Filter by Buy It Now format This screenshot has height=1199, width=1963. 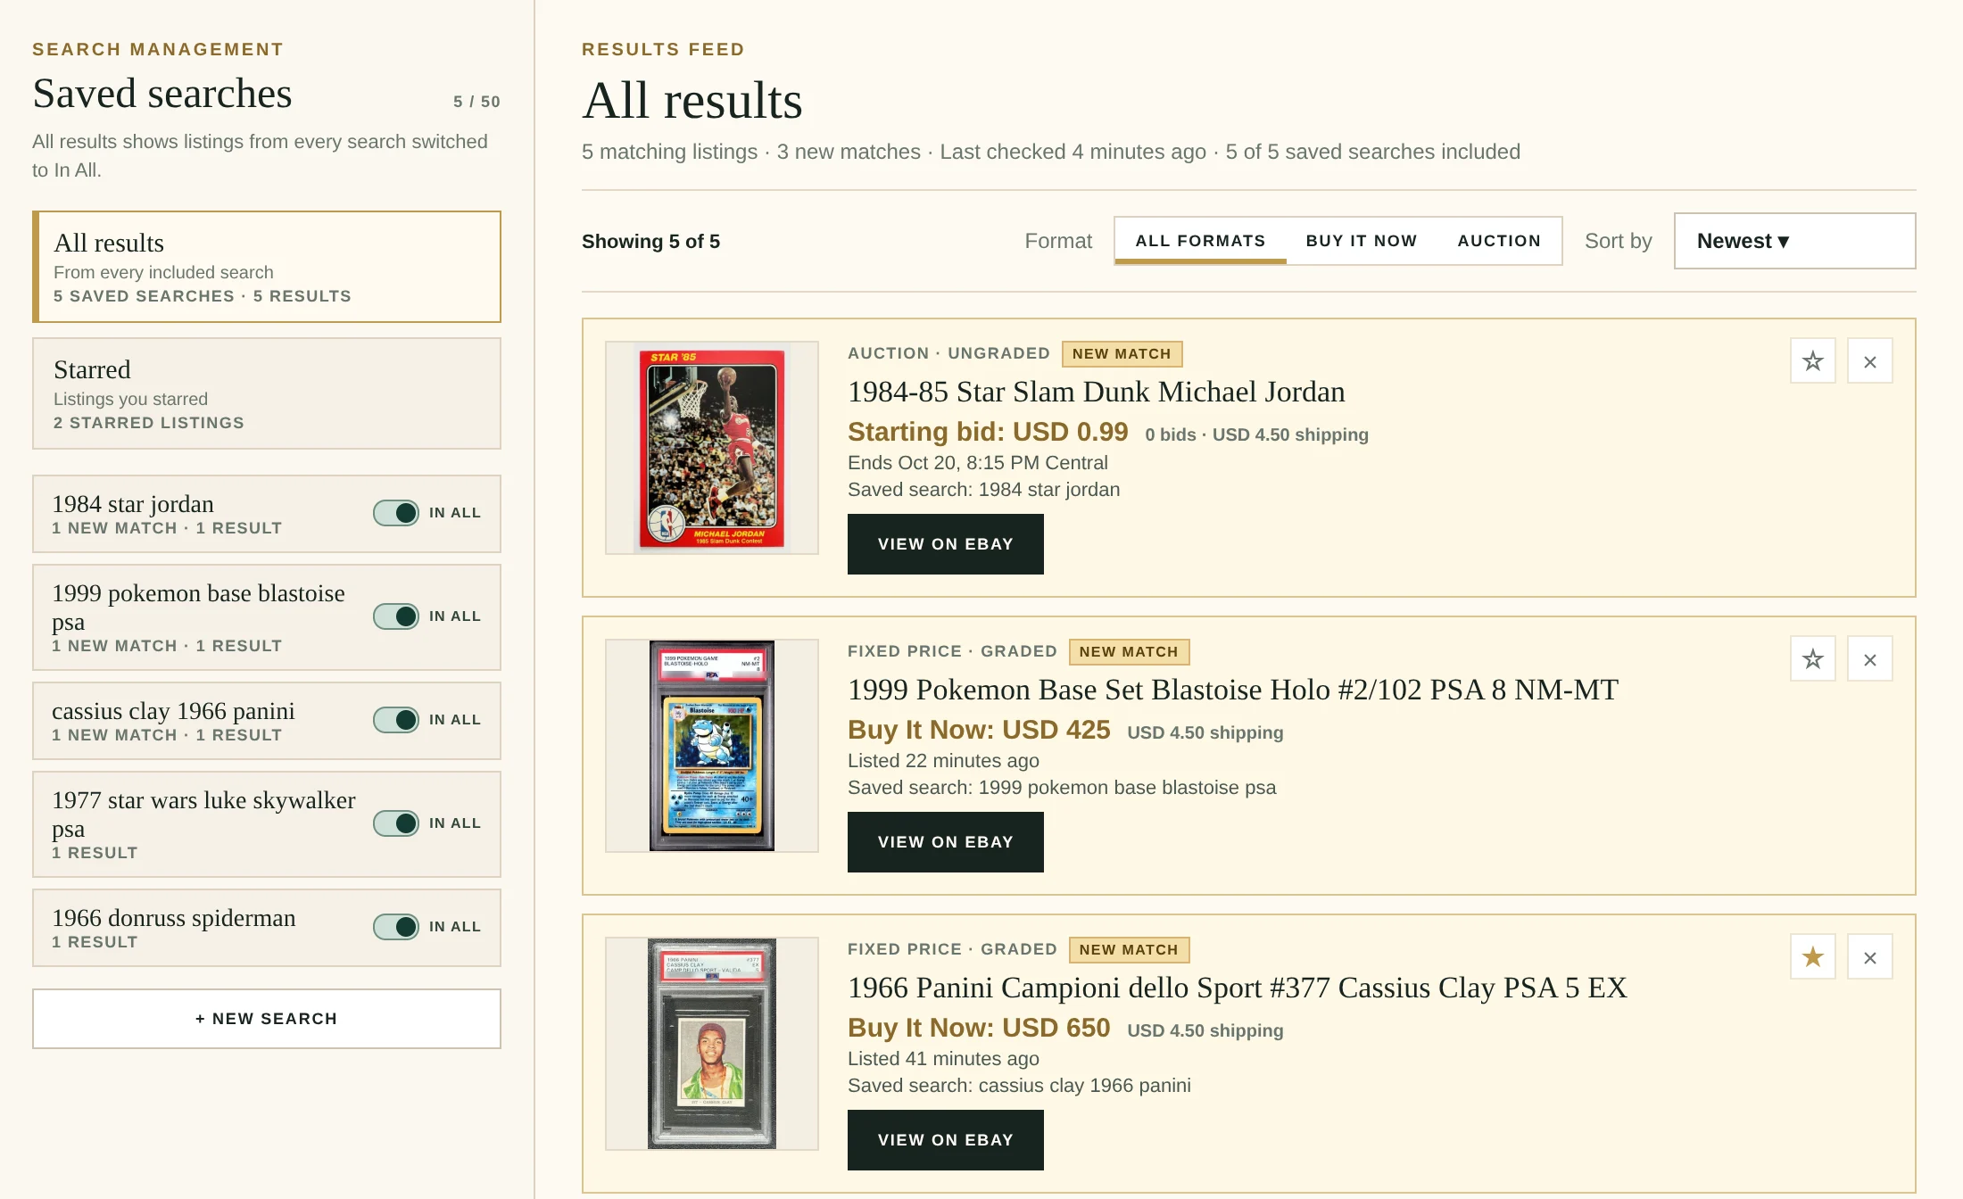tap(1361, 241)
